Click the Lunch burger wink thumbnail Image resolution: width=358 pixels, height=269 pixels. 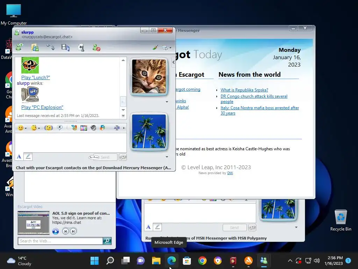(30, 65)
